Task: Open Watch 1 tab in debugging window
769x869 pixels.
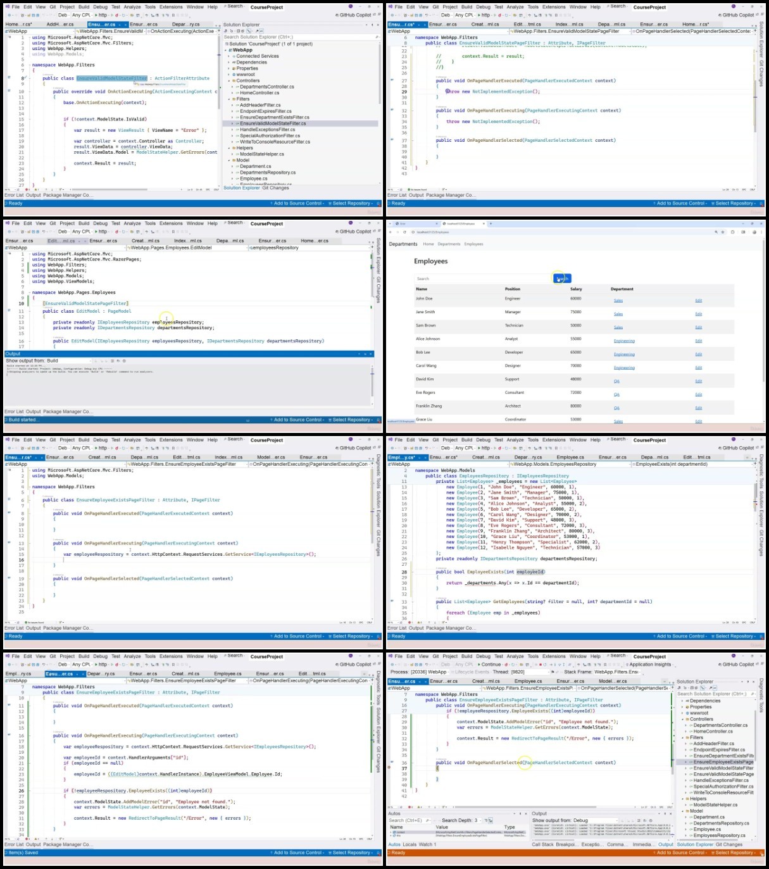Action: tap(426, 844)
